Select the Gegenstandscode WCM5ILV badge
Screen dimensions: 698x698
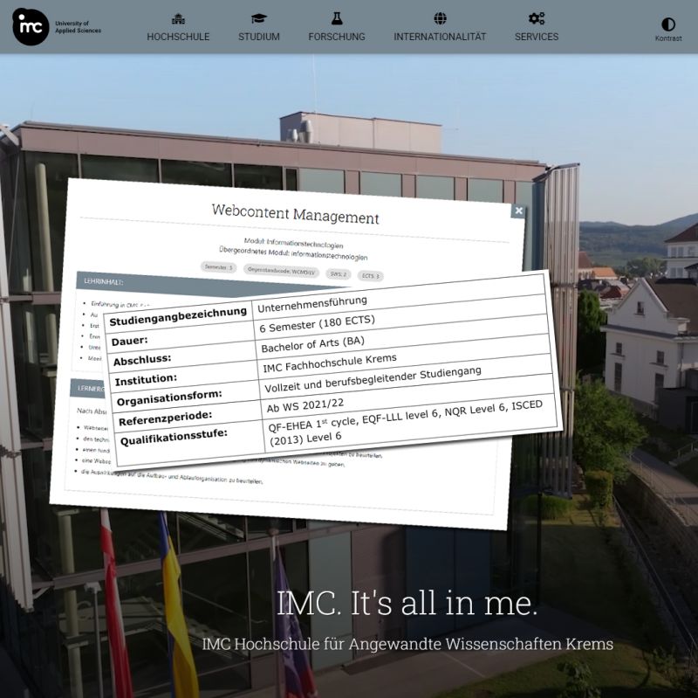(281, 271)
